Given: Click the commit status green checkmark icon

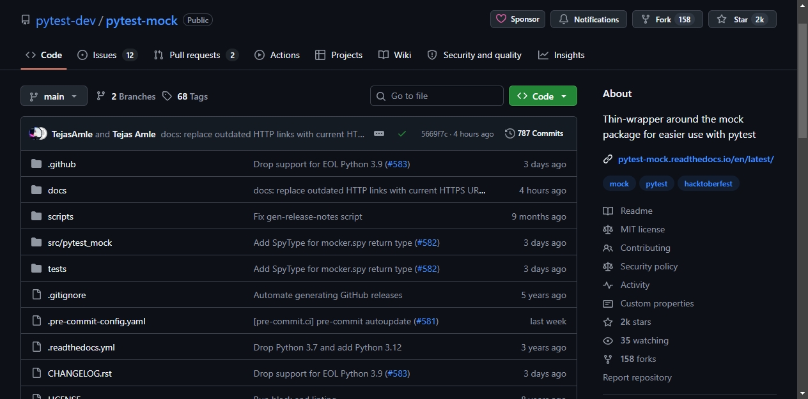Looking at the screenshot, I should pos(402,133).
